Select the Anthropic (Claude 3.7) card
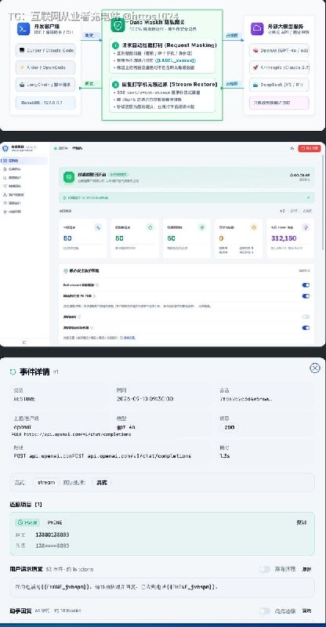This screenshot has height=627, width=326. coord(279,67)
